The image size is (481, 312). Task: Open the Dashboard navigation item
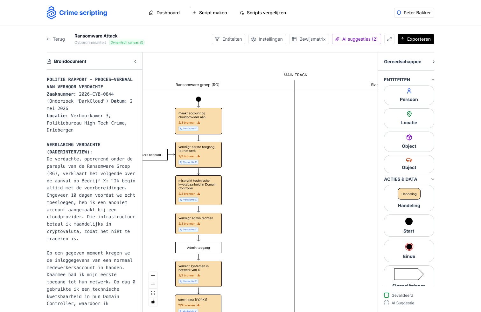[x=164, y=13]
